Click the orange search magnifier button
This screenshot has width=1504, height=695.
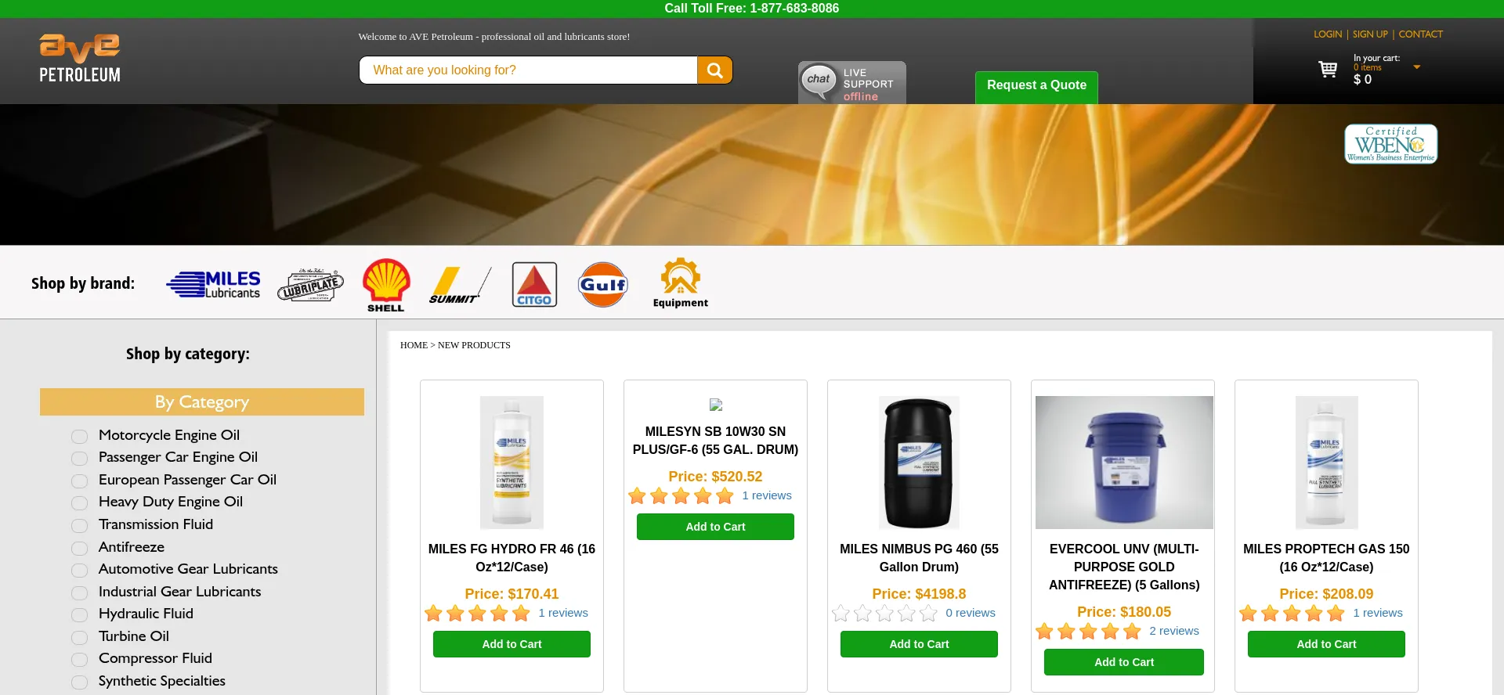714,70
